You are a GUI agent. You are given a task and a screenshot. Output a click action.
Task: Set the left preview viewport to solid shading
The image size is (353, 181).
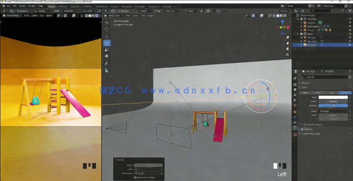click(x=90, y=16)
